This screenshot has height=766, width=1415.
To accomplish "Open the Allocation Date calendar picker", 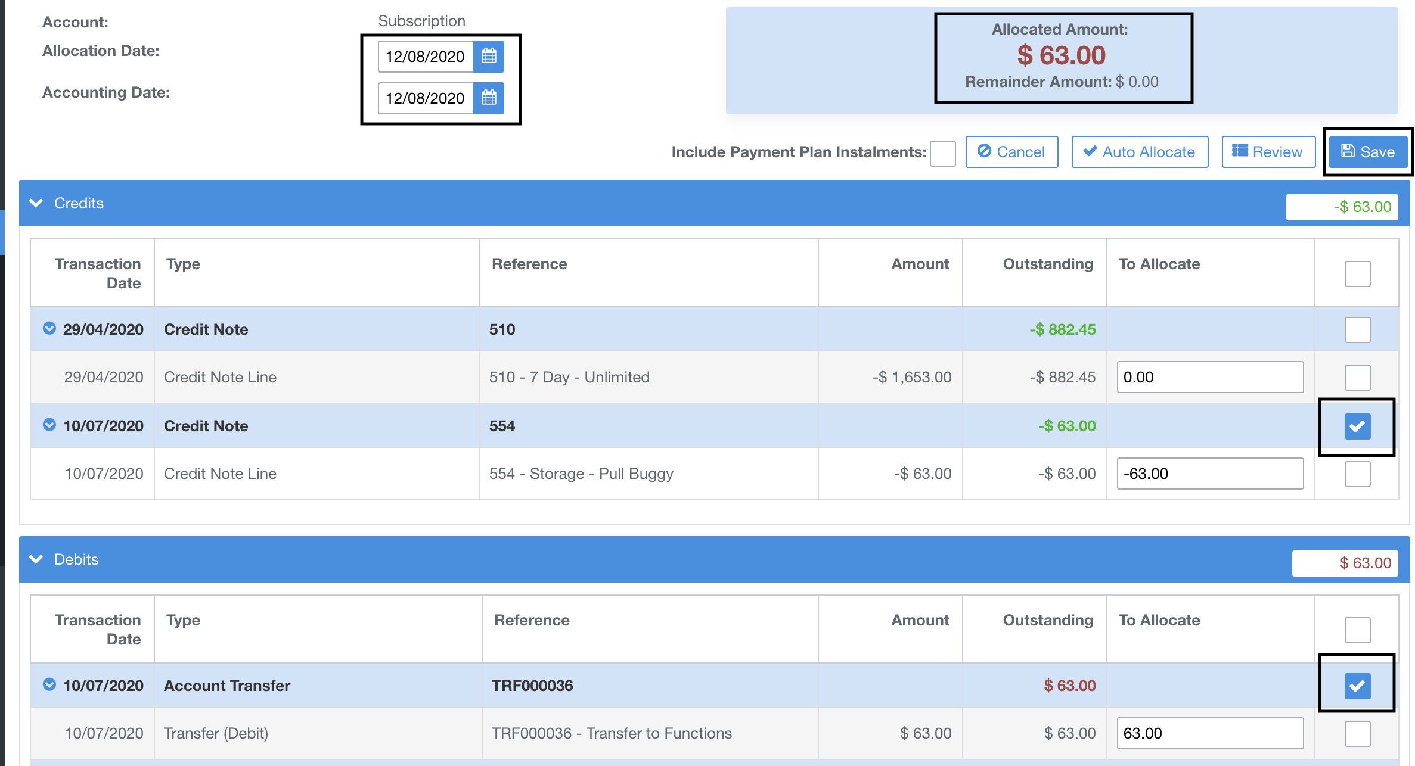I will [x=488, y=57].
